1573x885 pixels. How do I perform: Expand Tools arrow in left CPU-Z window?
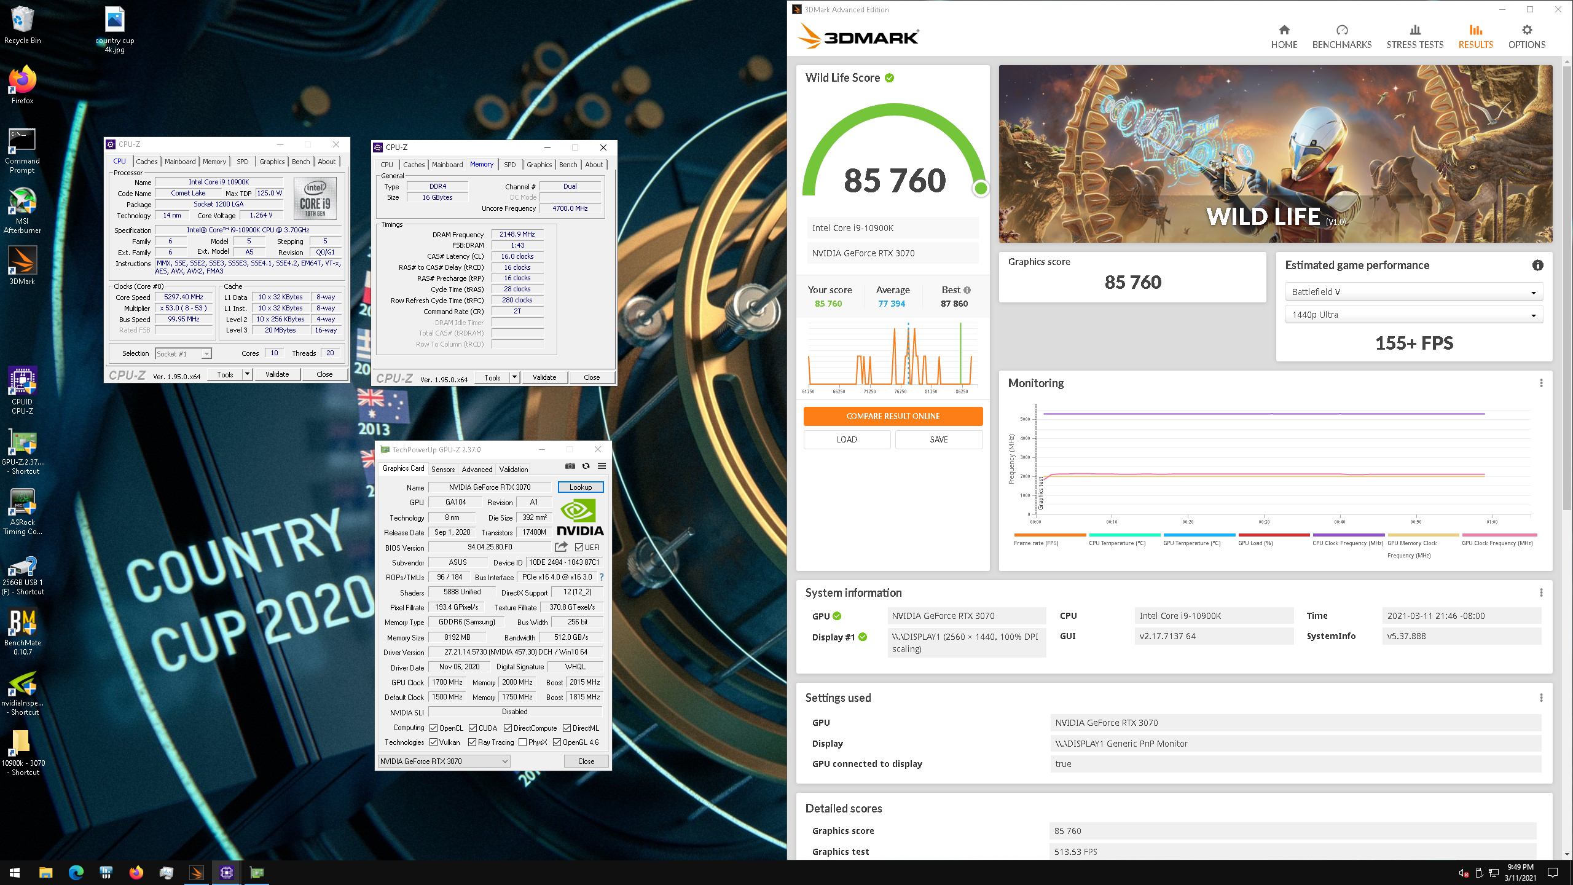(x=248, y=374)
